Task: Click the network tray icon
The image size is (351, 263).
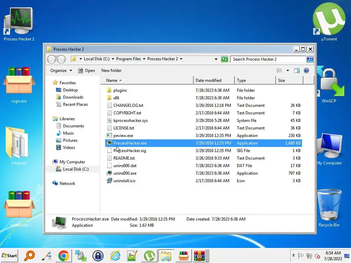Action: point(309,255)
